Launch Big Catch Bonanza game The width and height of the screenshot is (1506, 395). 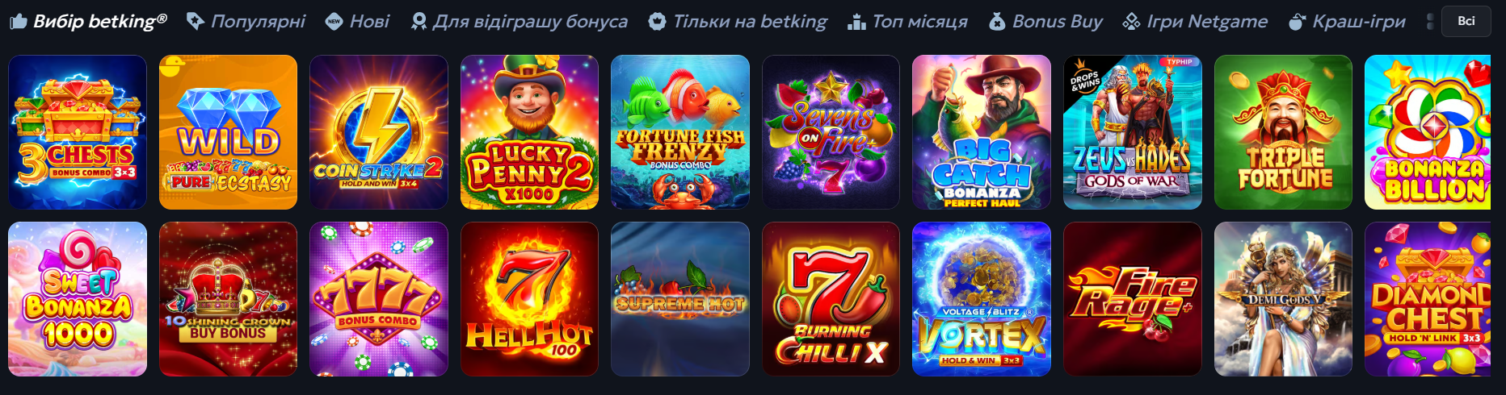point(982,132)
